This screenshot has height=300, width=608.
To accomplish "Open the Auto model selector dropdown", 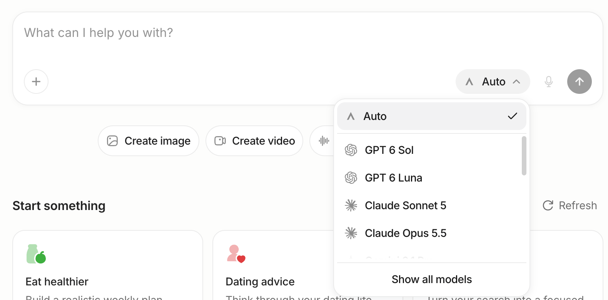I will [493, 82].
